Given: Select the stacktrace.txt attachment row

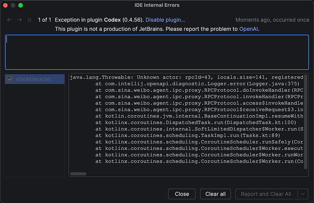Looking at the screenshot, I should (x=35, y=79).
